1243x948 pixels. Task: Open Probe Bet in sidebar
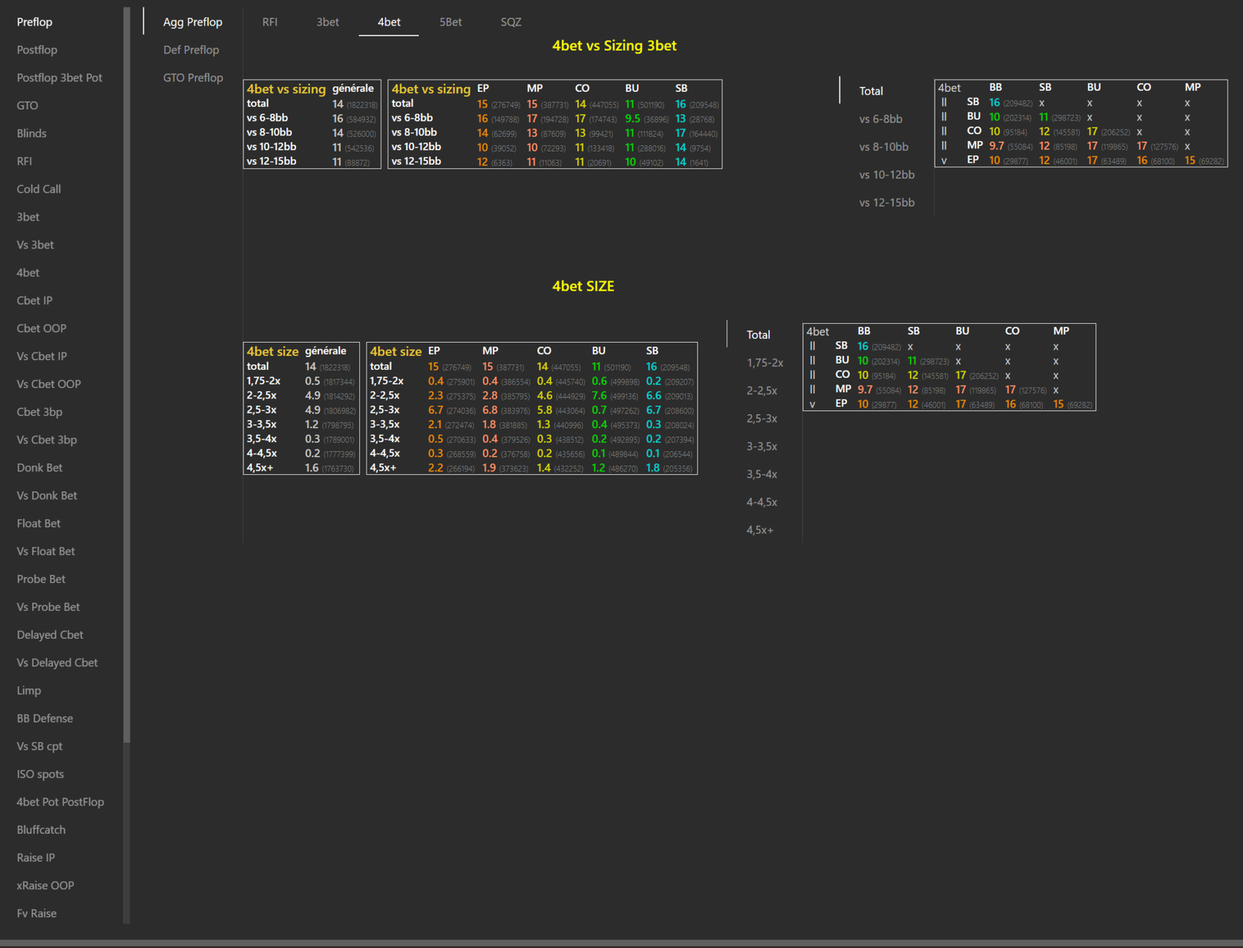tap(41, 580)
